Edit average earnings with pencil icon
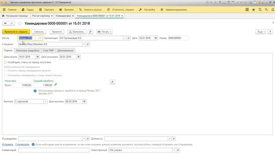 [55, 85]
